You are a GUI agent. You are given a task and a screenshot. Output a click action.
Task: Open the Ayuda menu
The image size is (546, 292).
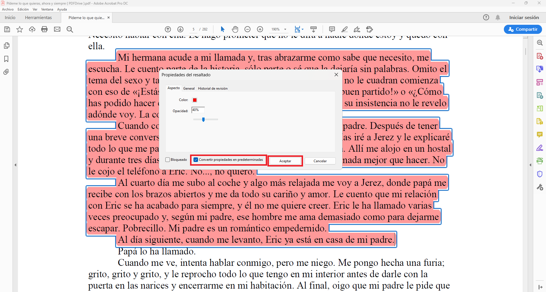coord(62,9)
